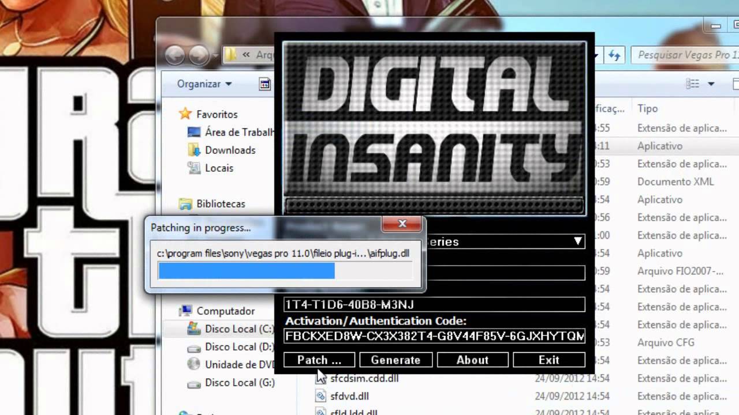Screen dimensions: 739x415
Task: Click the Documento XML type cell
Action: [675, 182]
